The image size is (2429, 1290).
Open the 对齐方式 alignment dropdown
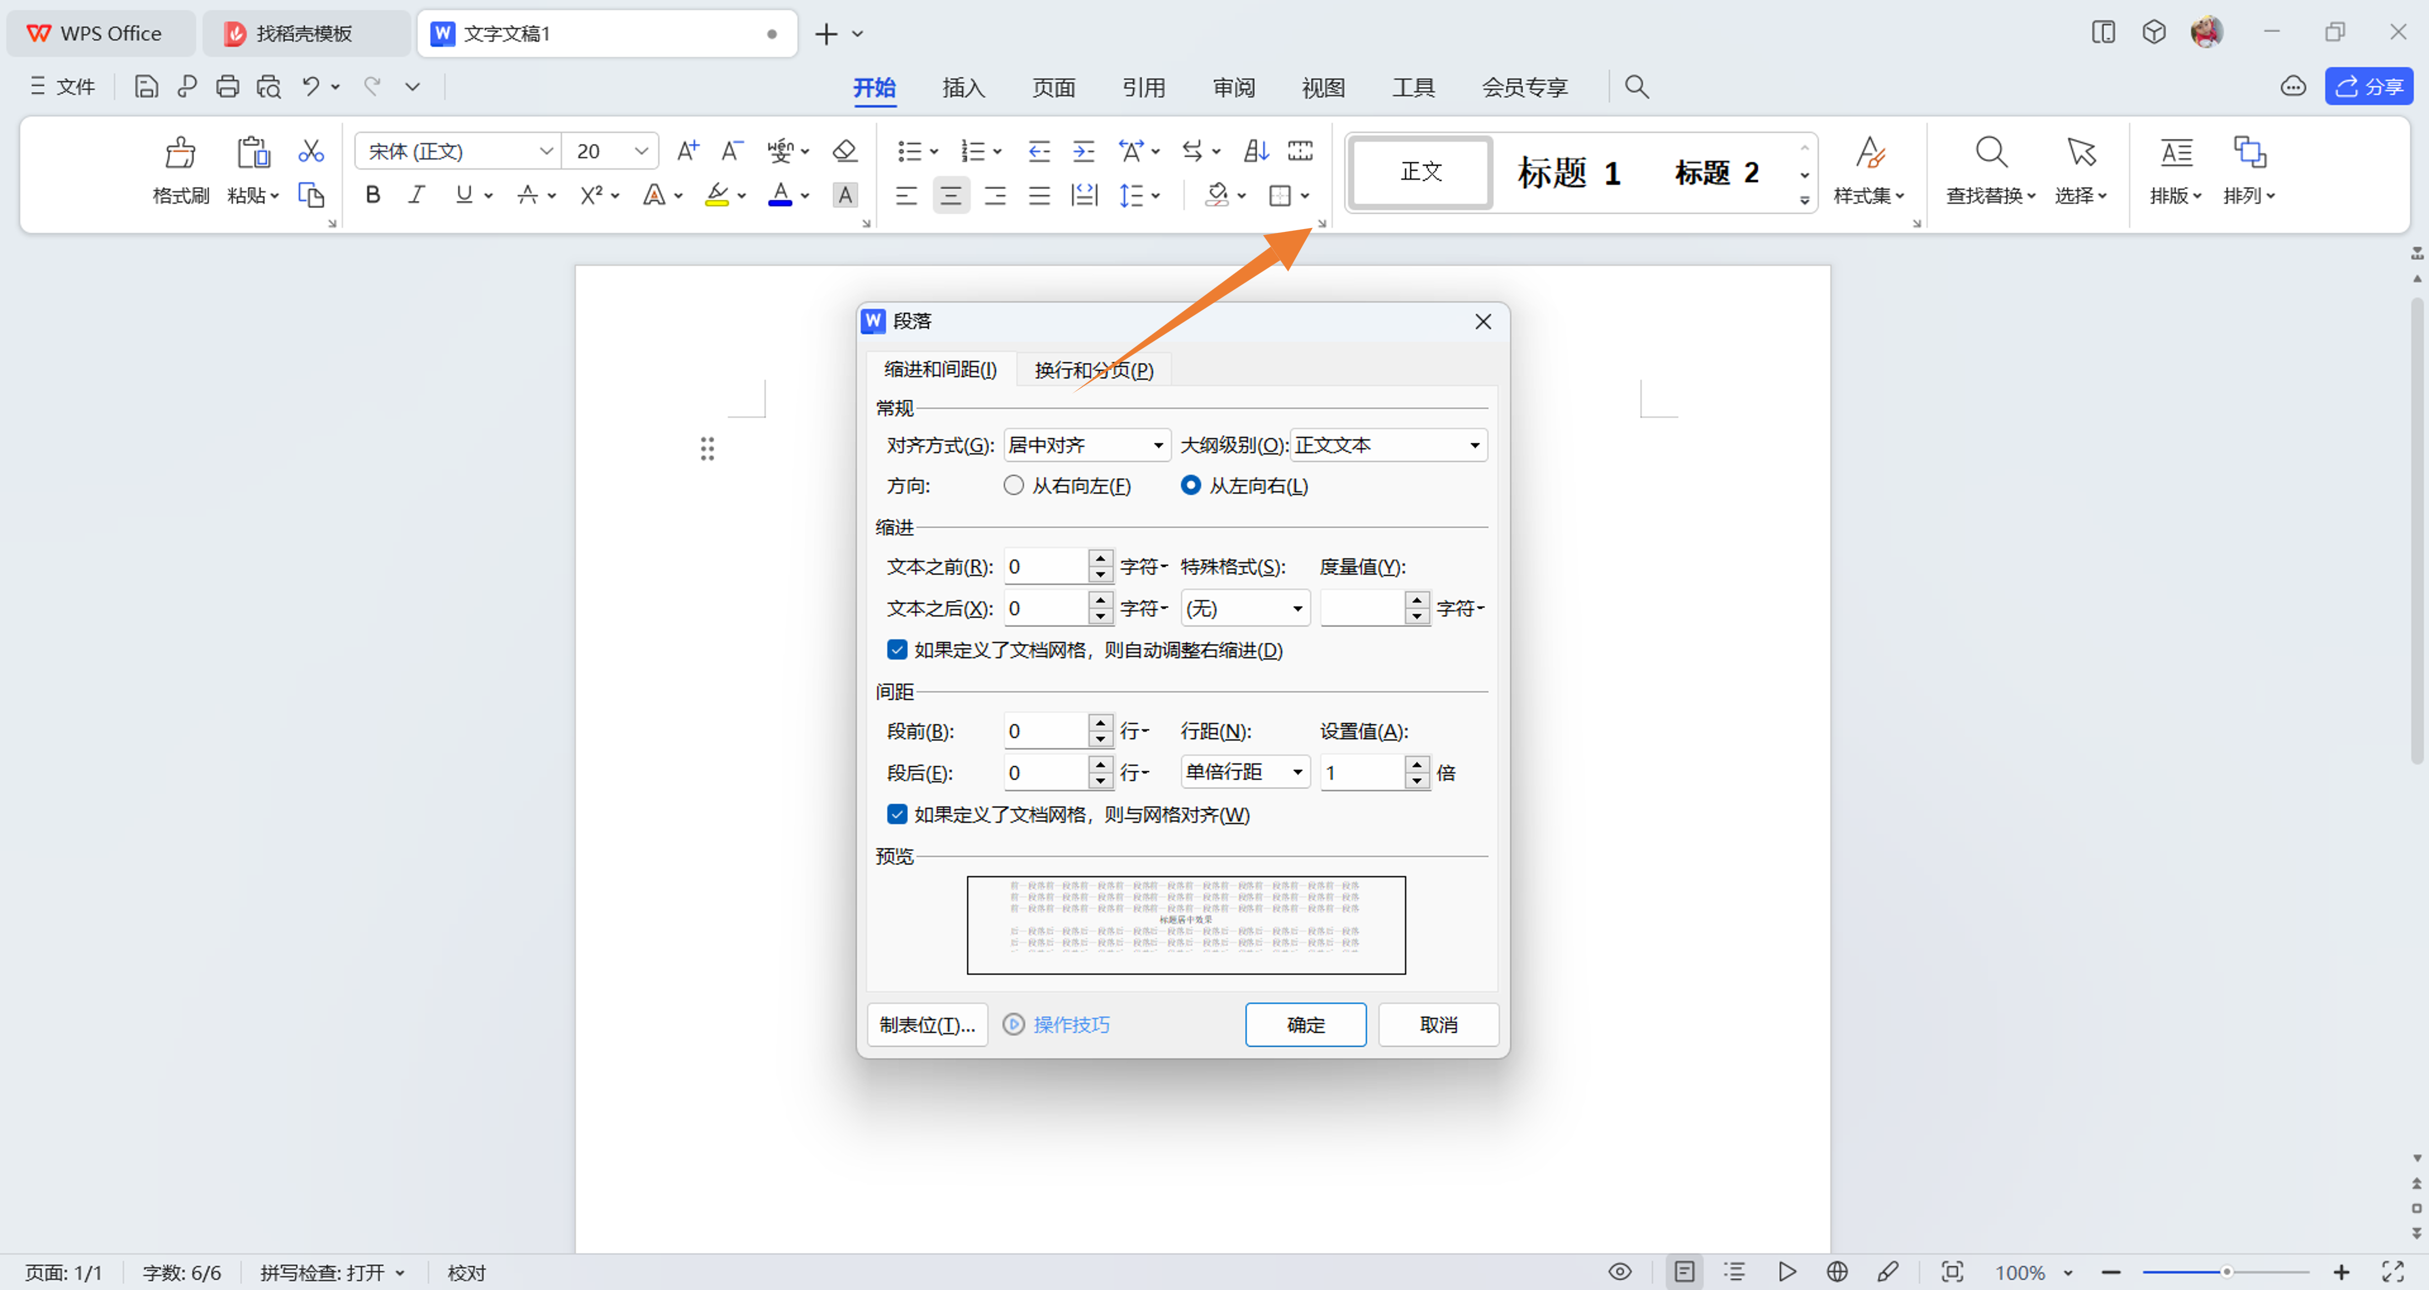pos(1086,445)
